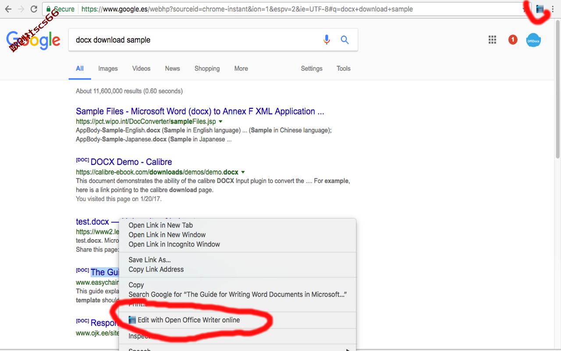Choose Open Link in New Tab
Viewport: 561px width, 351px height.
pos(238,225)
